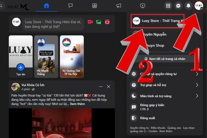Click the 4 phút post timestamp
207x138 pixels.
[26, 89]
